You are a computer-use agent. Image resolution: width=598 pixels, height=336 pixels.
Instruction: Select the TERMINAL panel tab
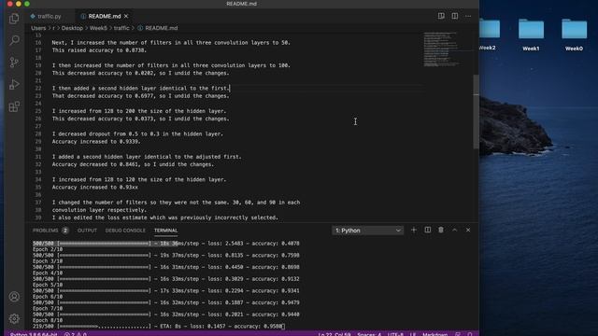pos(166,231)
